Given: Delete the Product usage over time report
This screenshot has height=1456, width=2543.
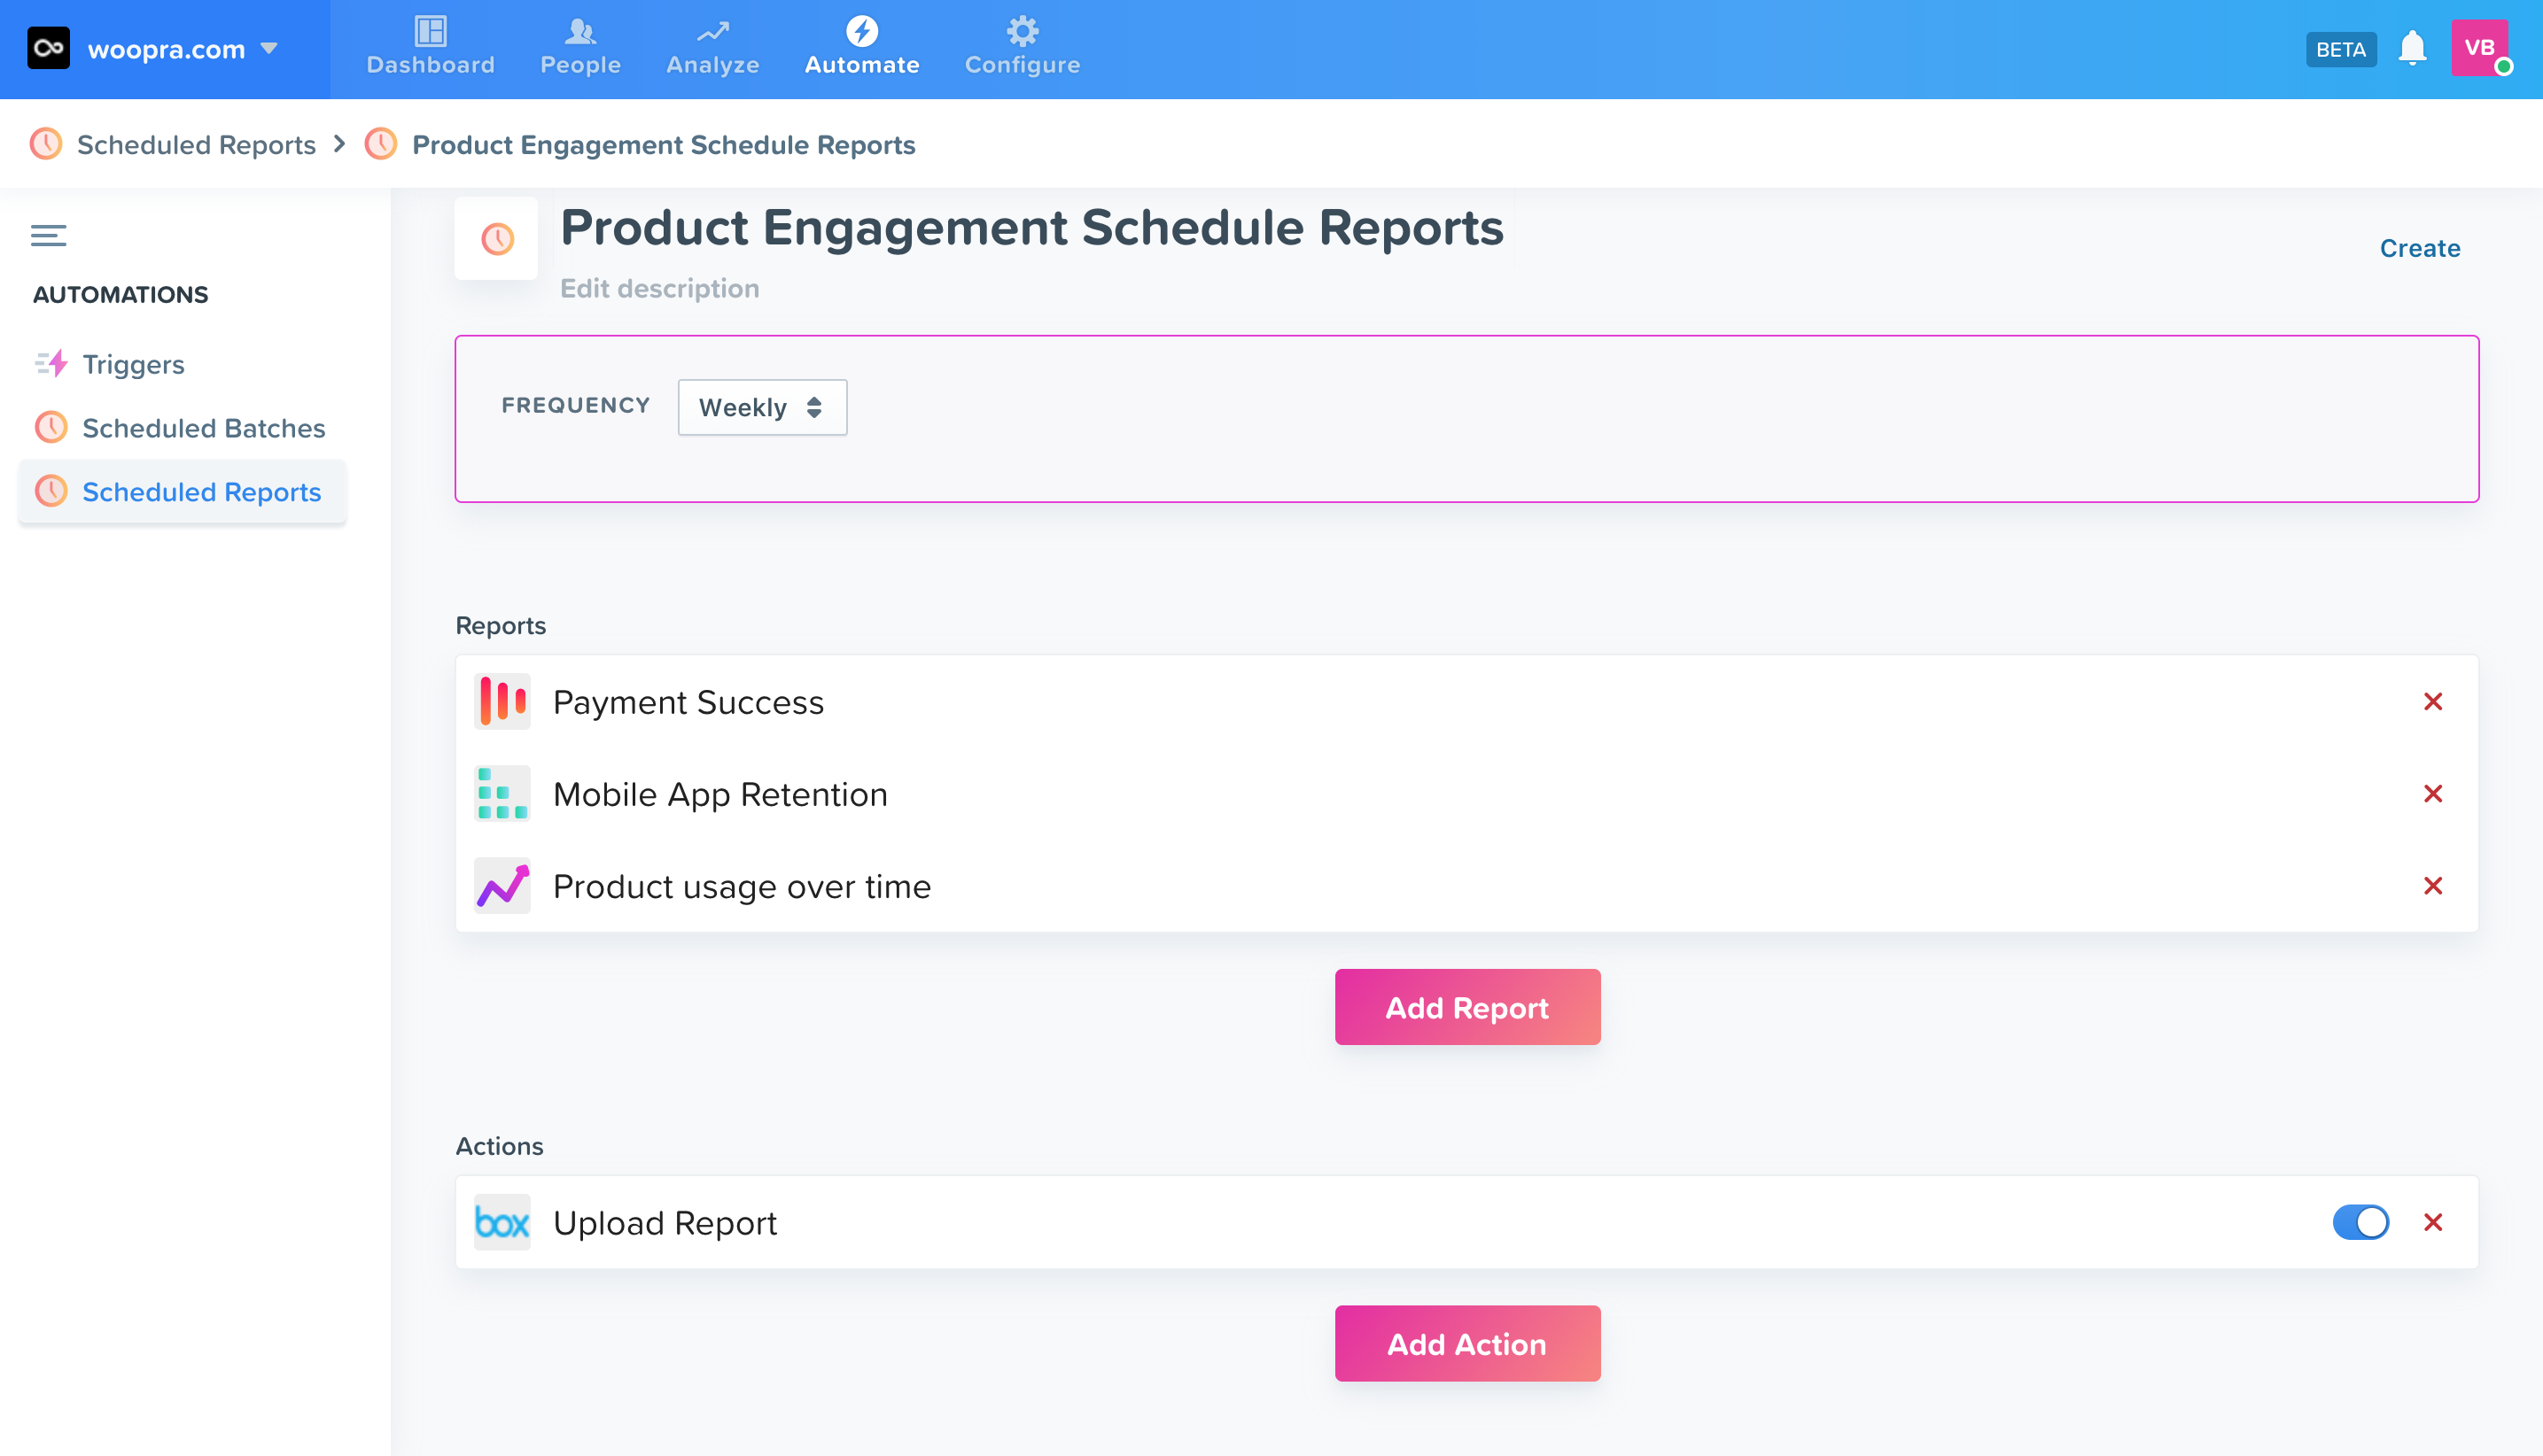Looking at the screenshot, I should pos(2433,886).
